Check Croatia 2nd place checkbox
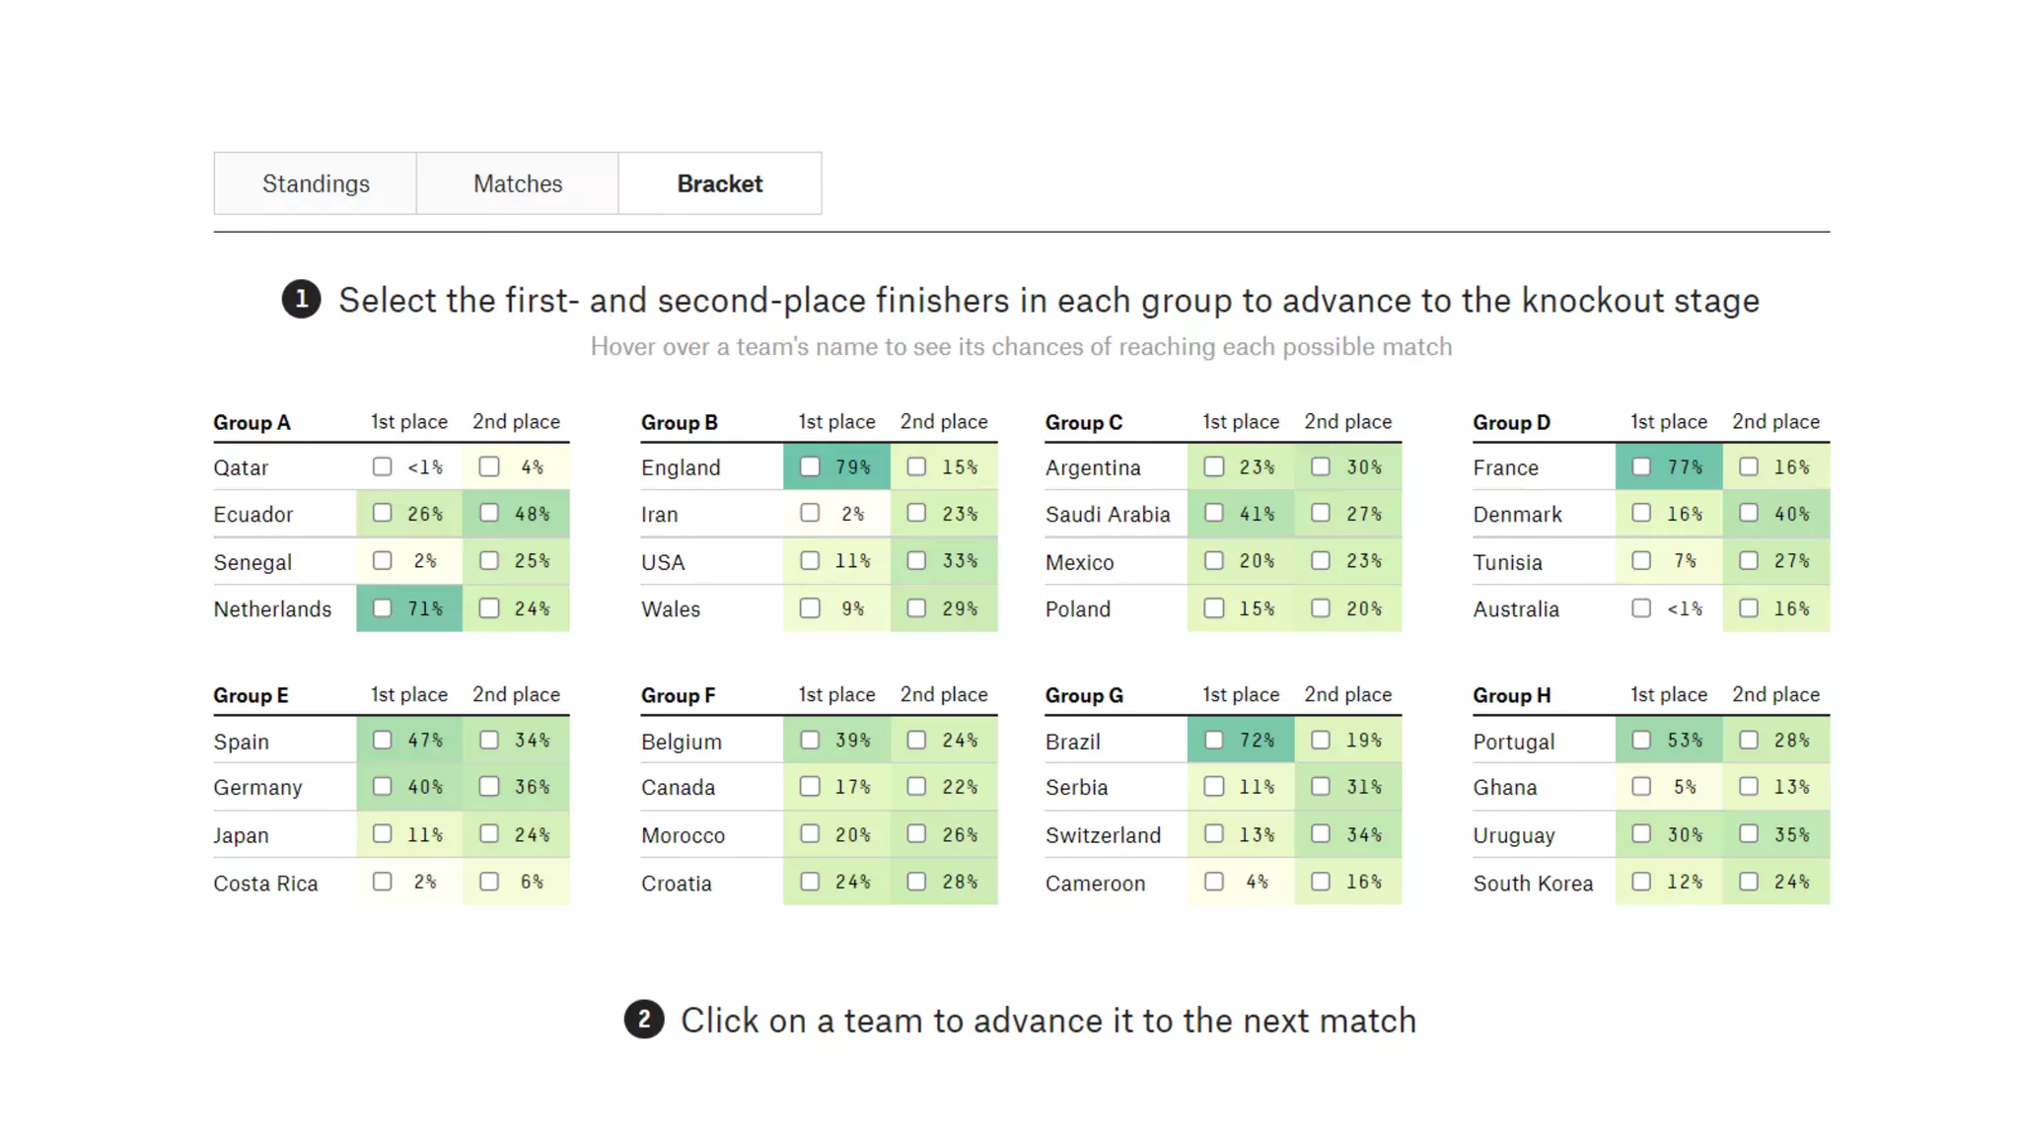 917,882
